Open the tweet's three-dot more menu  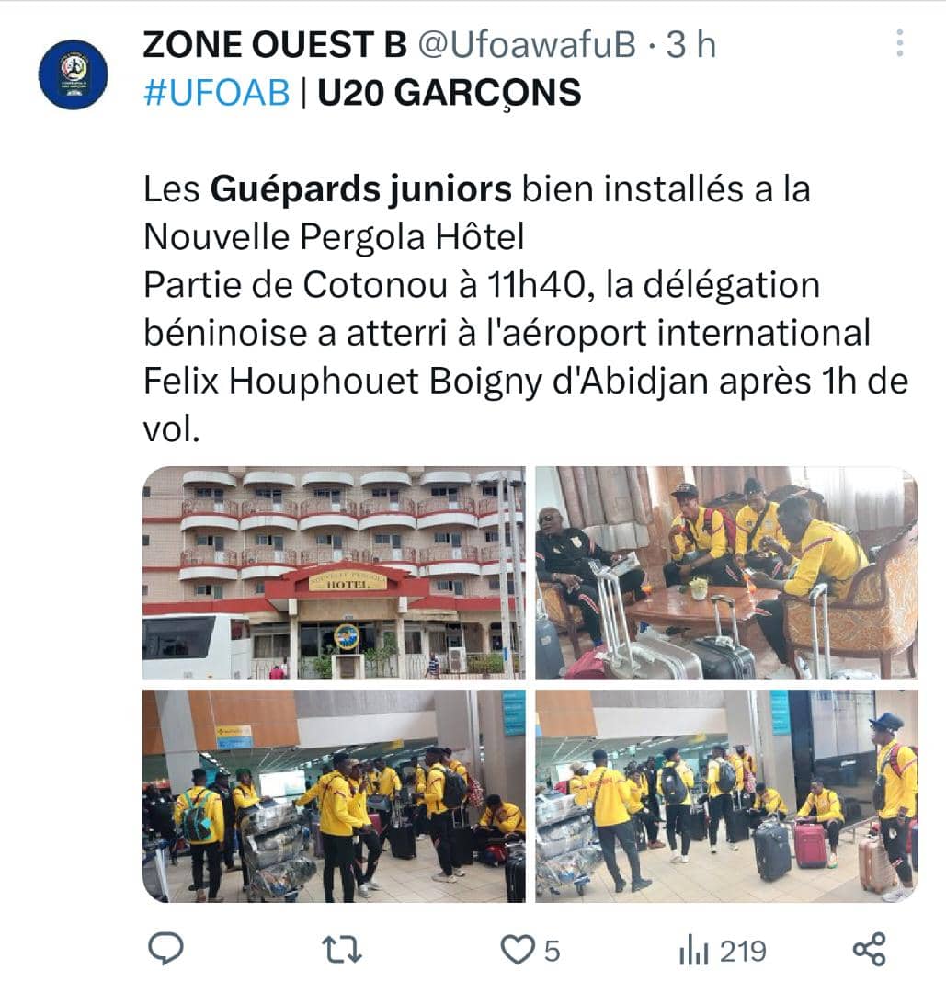pyautogui.click(x=899, y=43)
